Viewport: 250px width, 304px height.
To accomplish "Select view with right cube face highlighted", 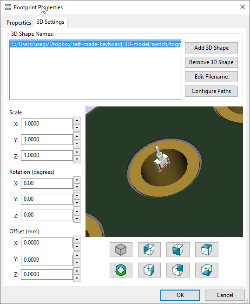I will 149,270.
